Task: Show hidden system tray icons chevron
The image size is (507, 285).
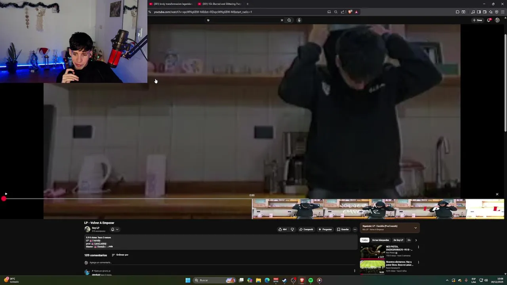Action: tap(447, 280)
